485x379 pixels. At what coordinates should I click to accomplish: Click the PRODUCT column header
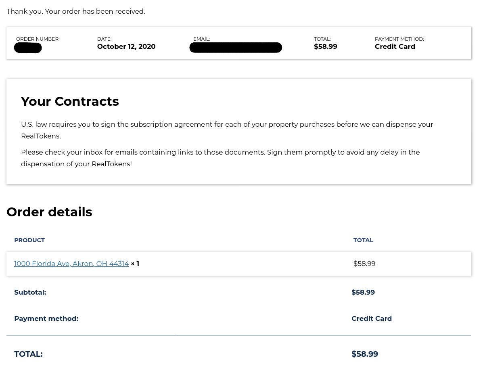point(29,240)
